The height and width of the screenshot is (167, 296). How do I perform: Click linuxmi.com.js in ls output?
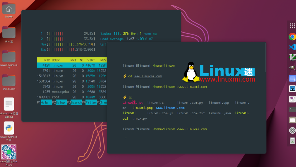[x=160, y=113]
